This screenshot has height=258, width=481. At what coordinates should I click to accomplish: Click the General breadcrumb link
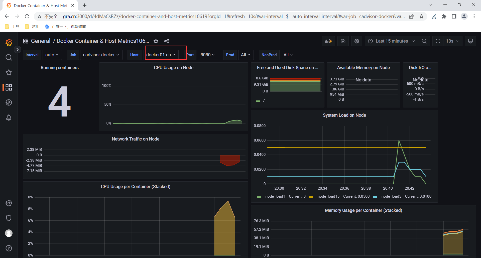click(41, 41)
